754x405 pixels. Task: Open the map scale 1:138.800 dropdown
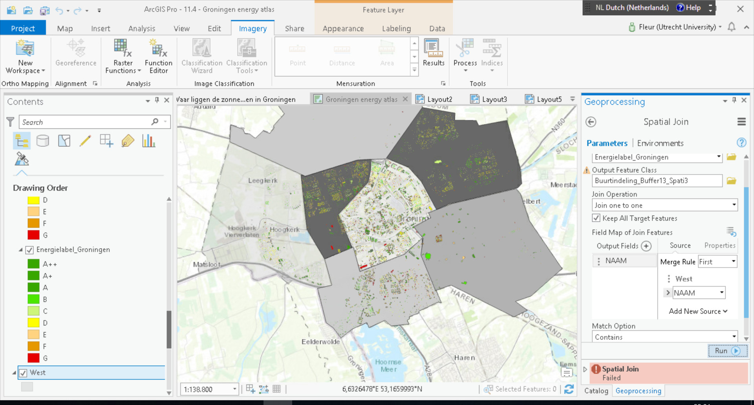coord(234,389)
